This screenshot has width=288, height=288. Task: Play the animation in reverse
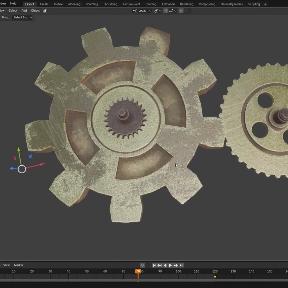pos(165,265)
